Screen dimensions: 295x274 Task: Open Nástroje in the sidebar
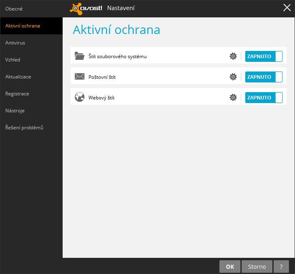31,110
